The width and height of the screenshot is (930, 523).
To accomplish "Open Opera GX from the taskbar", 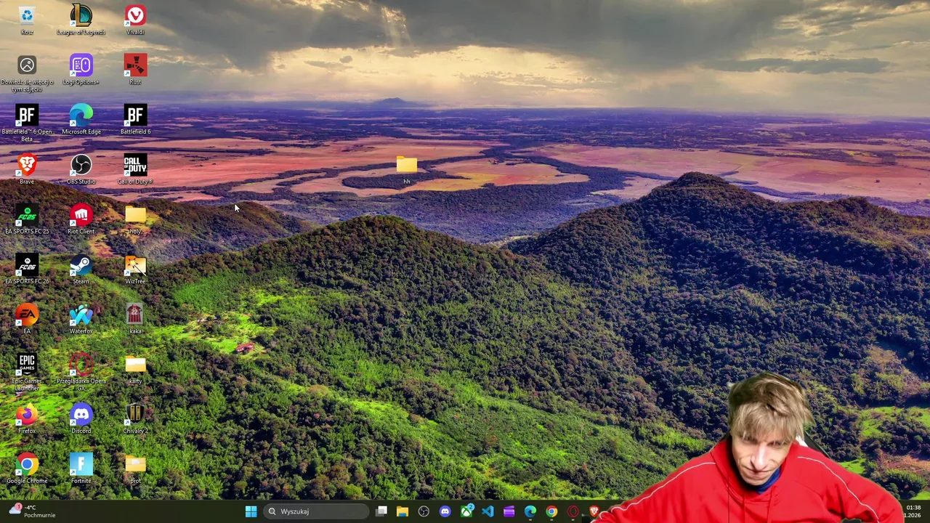I will [x=573, y=511].
